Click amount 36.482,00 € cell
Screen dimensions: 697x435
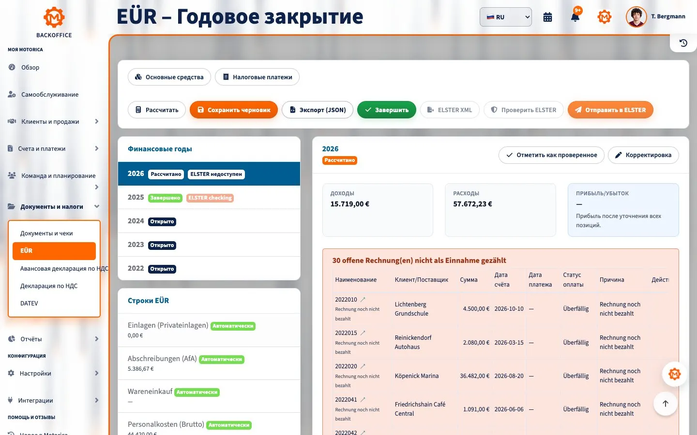coord(474,376)
